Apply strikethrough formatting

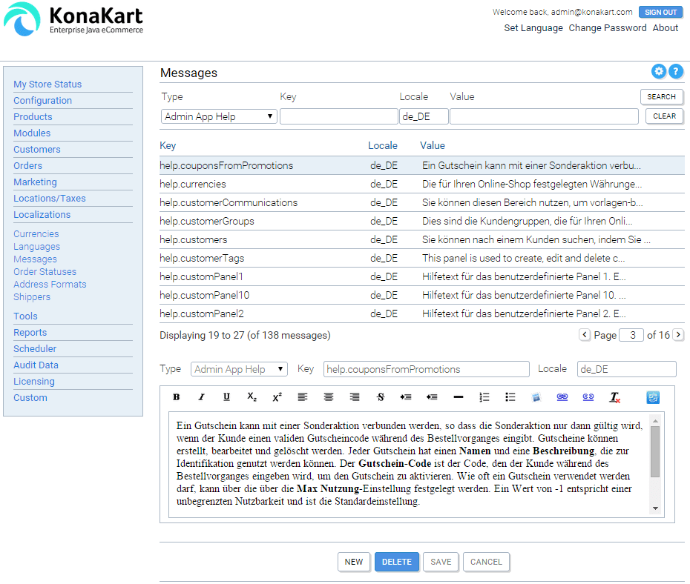[380, 397]
